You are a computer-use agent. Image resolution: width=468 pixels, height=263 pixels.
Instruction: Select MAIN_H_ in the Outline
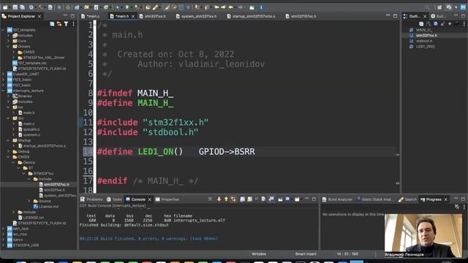pos(424,30)
